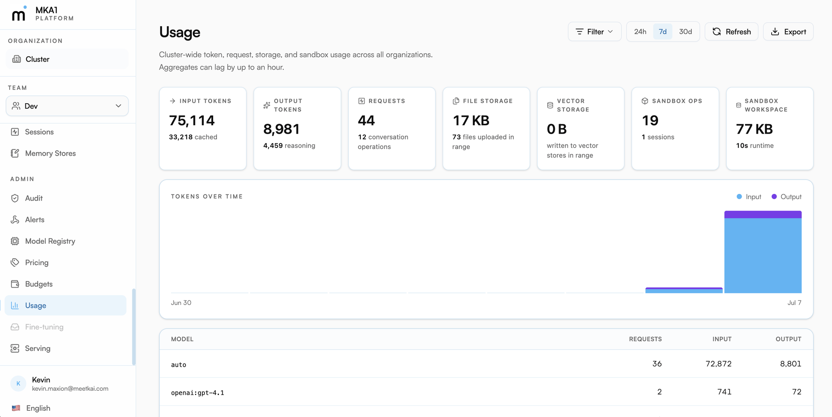This screenshot has width=832, height=417.
Task: Open the Serving page
Action: [66, 348]
